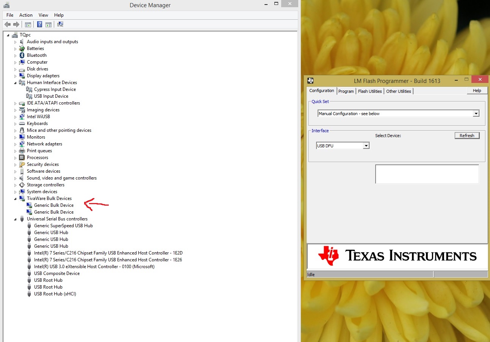This screenshot has width=490, height=342.
Task: Click the Sound, video and game controllers icon
Action: pyautogui.click(x=22, y=178)
